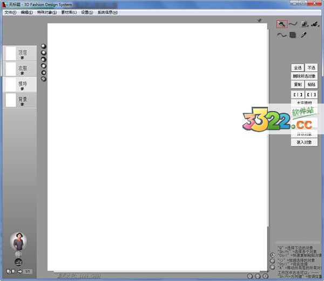Click the 复制 button
The image size is (324, 281).
tap(298, 84)
